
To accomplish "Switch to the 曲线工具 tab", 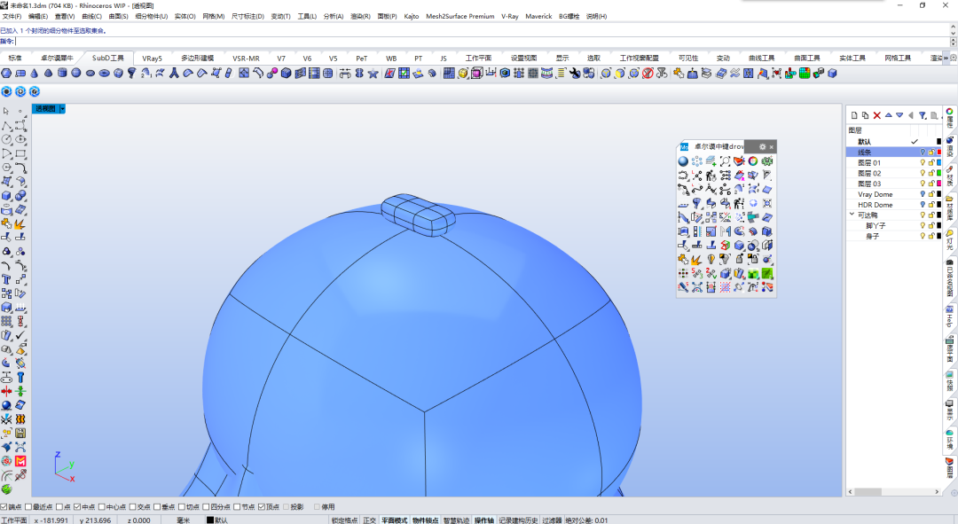I will point(761,58).
